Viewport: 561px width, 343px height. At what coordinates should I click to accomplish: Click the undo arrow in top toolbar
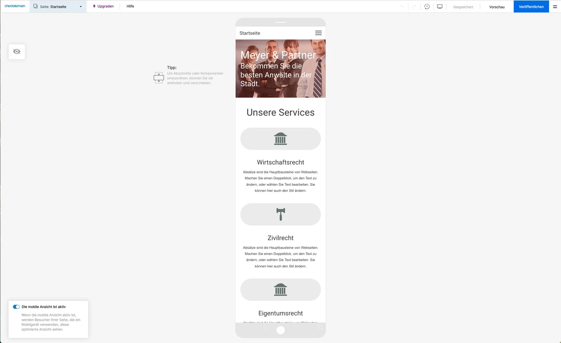pos(402,6)
